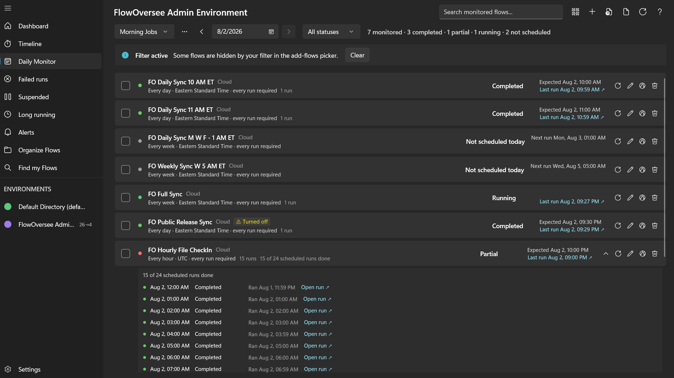Open the calendar picker in the date field

[x=271, y=32]
